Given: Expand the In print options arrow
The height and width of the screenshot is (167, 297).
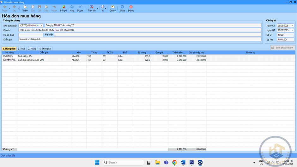Looking at the screenshot, I should (106, 9).
